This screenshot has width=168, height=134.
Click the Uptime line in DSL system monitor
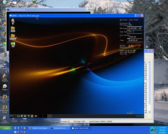point(127,46)
